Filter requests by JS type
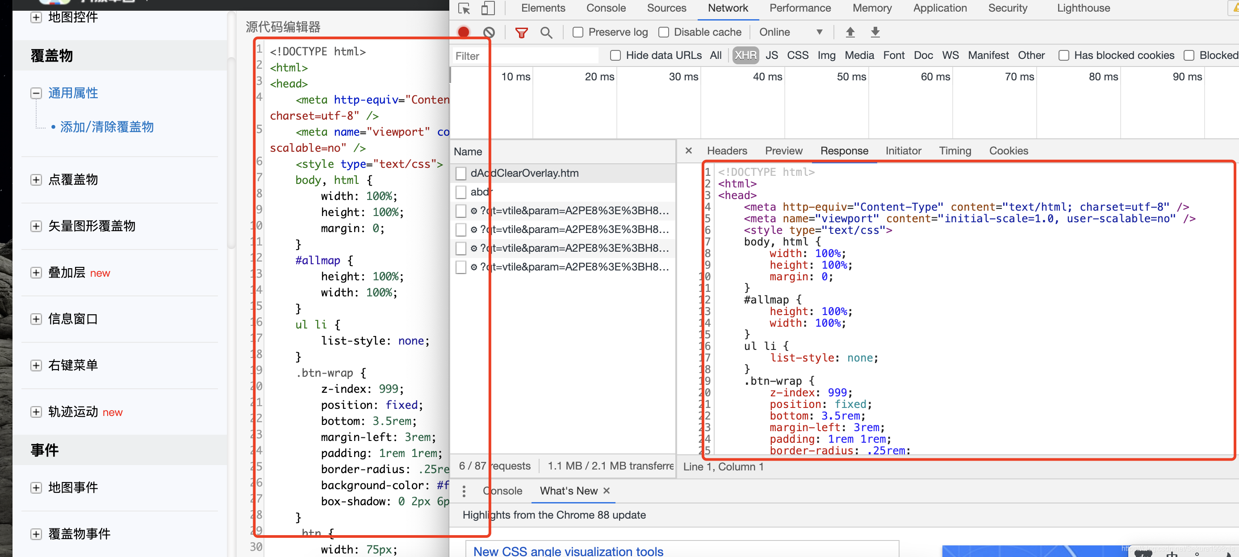 (771, 55)
